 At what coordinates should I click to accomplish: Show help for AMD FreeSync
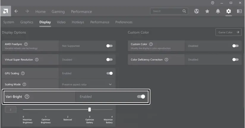click(26, 44)
